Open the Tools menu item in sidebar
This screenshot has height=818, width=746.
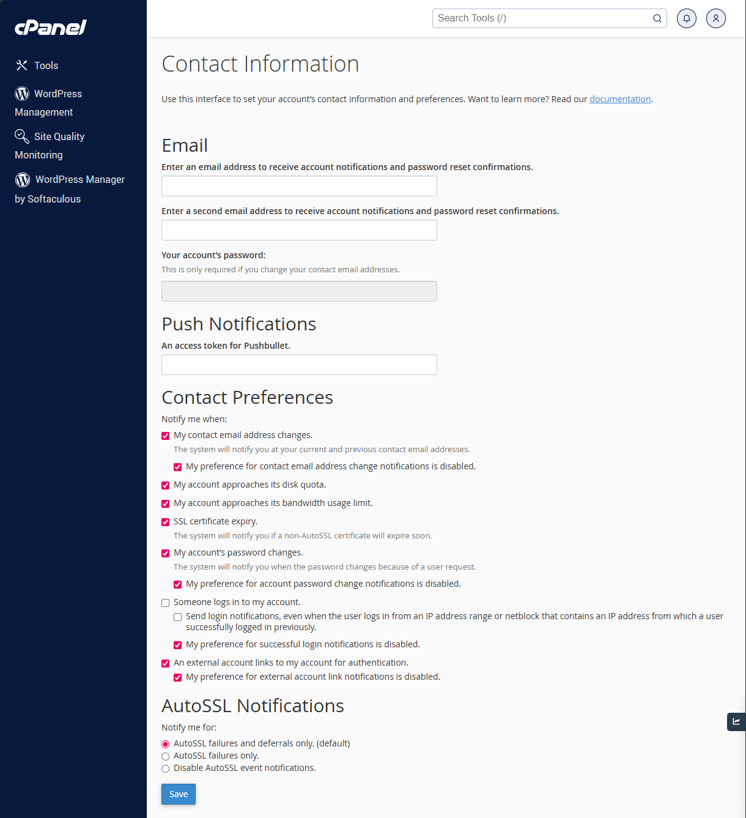tap(46, 65)
